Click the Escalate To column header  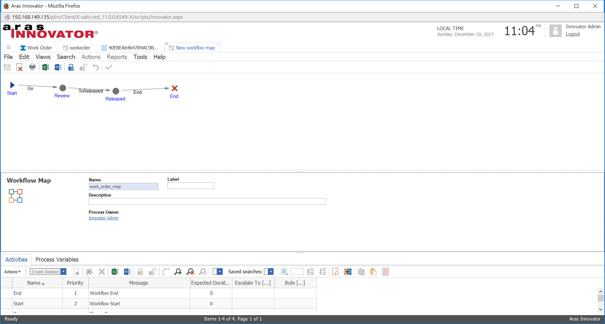coord(253,283)
